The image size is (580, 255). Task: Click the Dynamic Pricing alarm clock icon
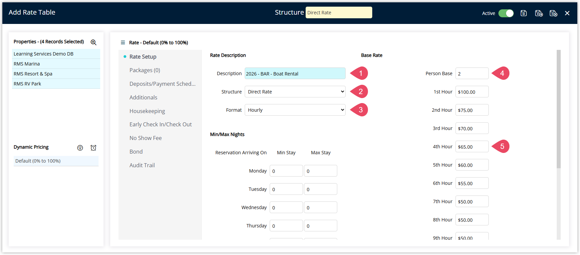click(94, 148)
